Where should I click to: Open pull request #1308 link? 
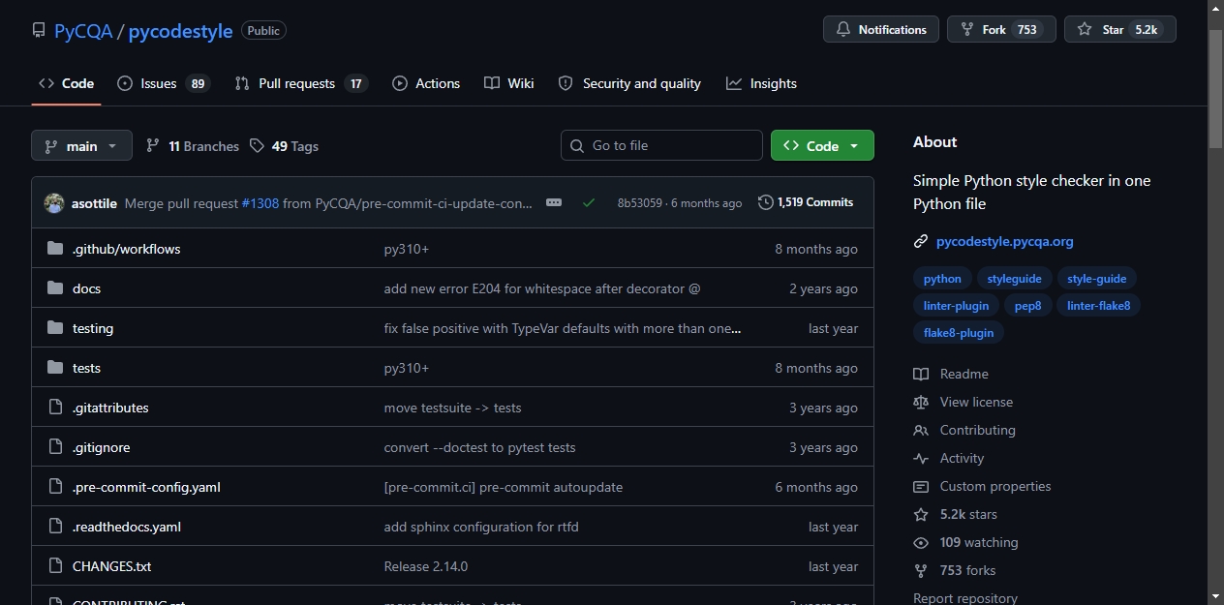coord(260,203)
